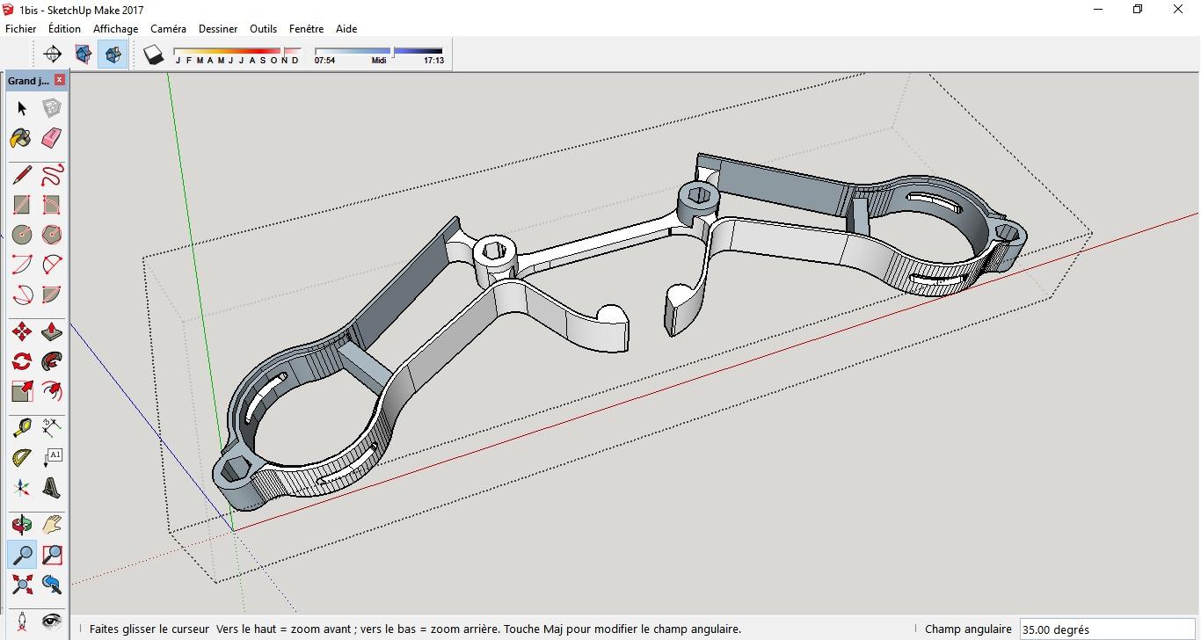Select the Pan hand tool
This screenshot has width=1201, height=640.
pos(52,525)
